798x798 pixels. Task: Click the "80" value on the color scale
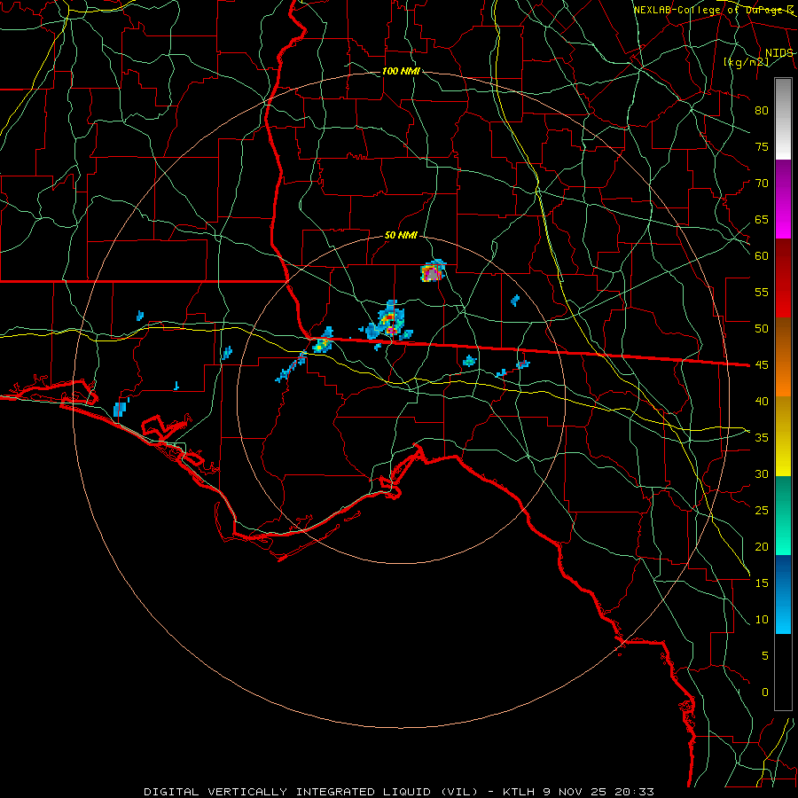pyautogui.click(x=762, y=111)
